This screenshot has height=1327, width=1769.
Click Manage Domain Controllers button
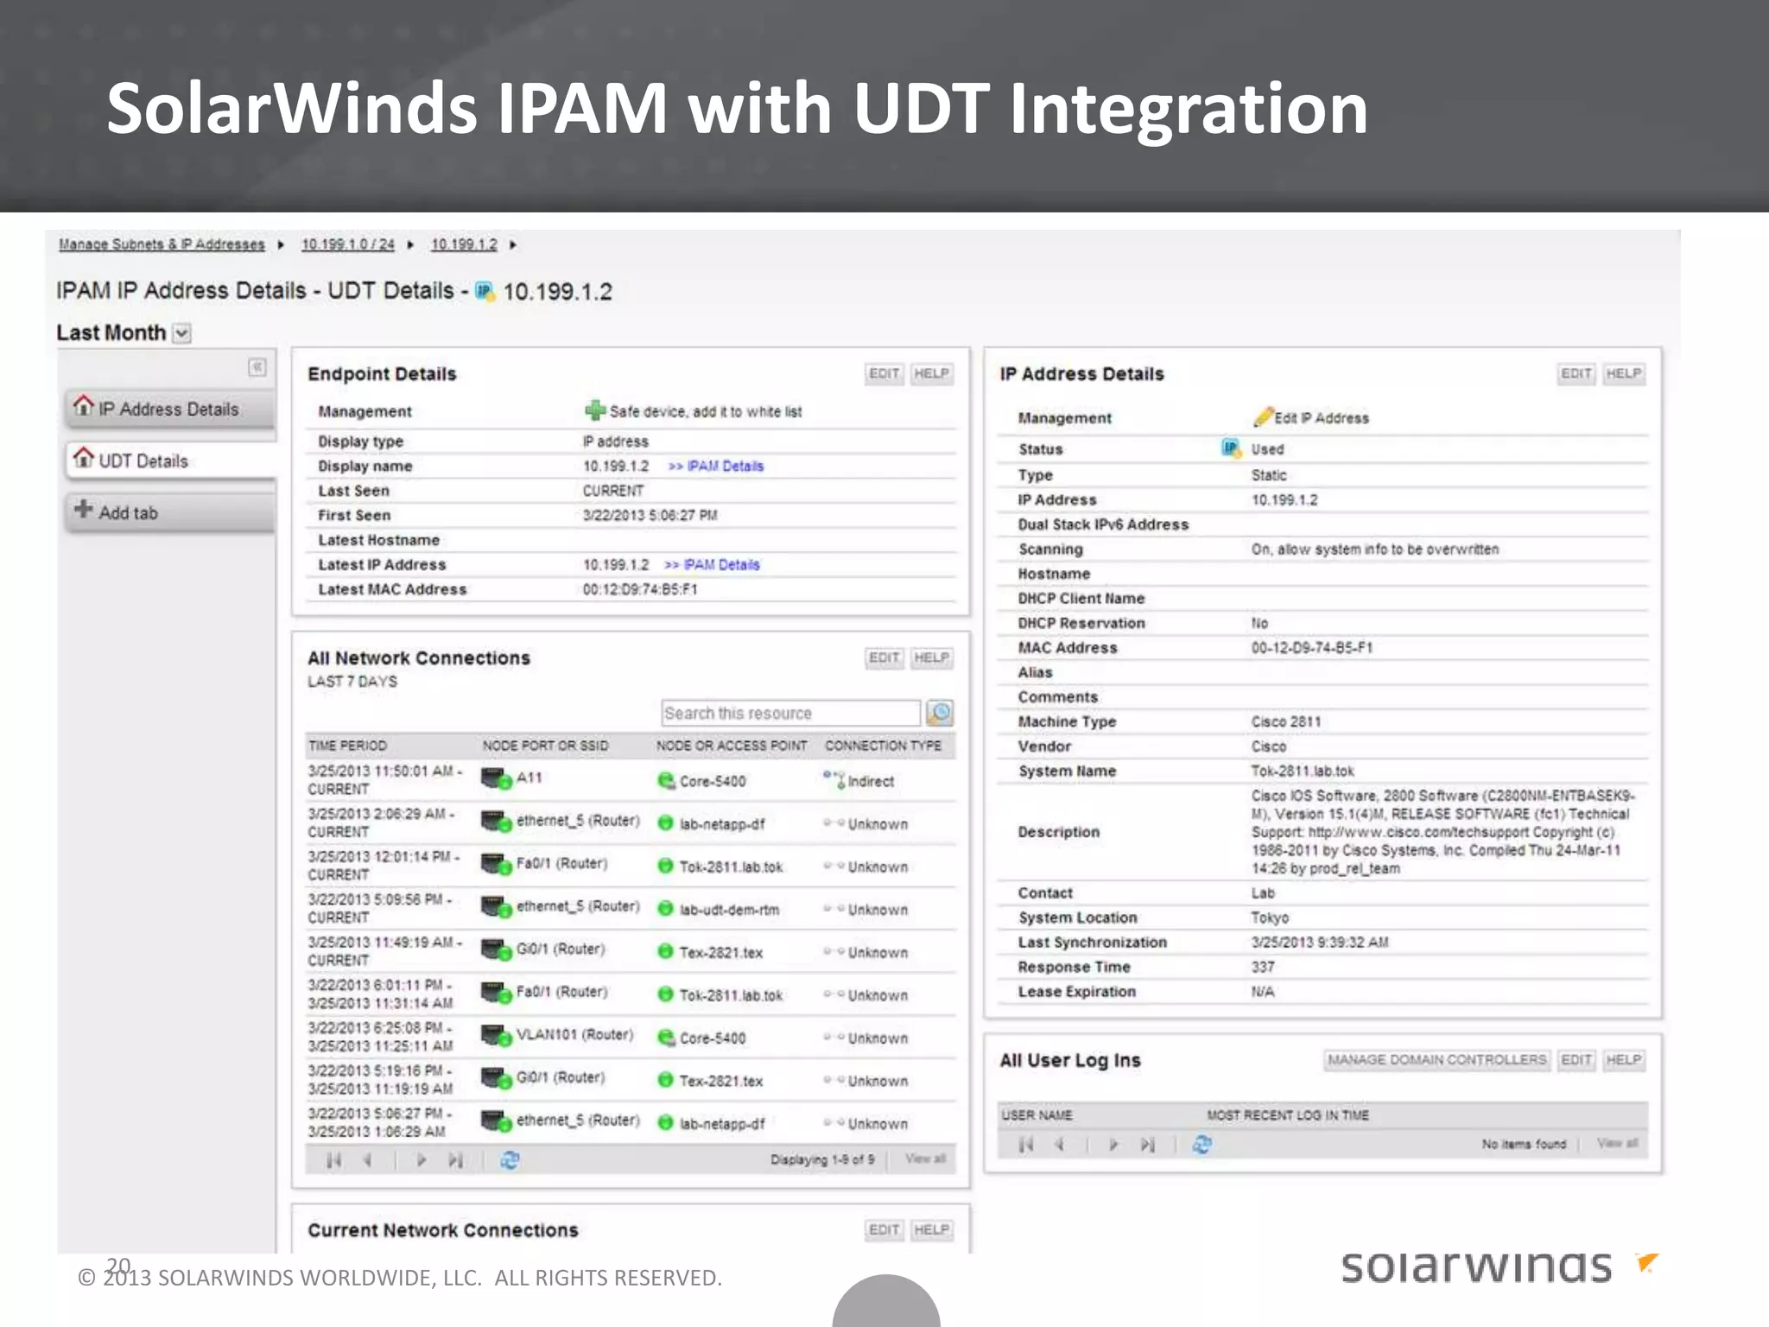point(1437,1060)
